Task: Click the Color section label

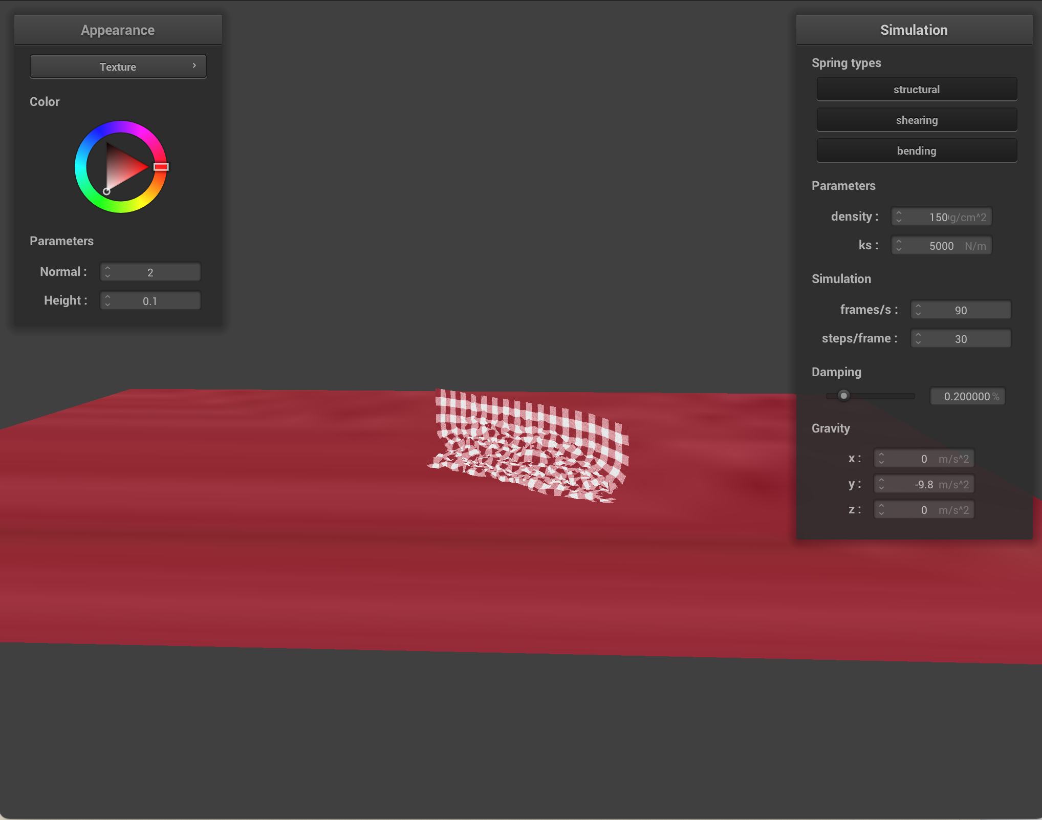Action: coord(45,102)
